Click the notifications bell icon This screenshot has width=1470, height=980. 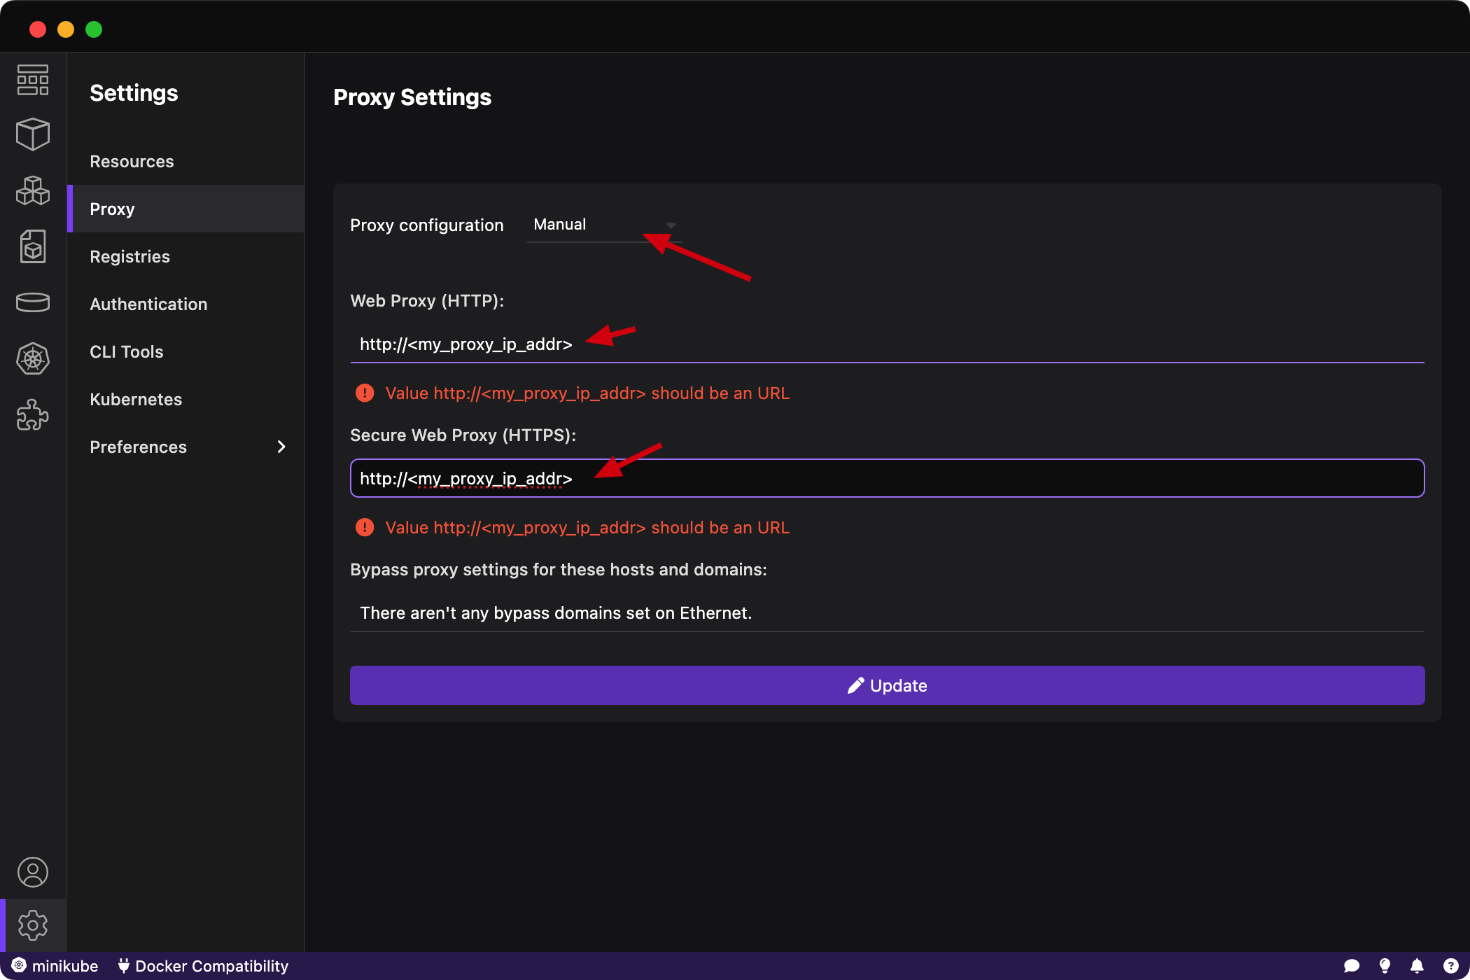[x=1417, y=966]
